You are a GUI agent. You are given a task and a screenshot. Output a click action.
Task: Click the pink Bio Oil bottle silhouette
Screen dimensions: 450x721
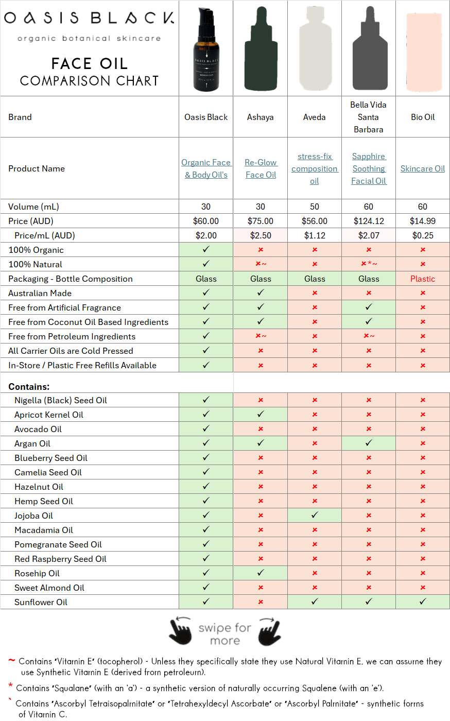[423, 49]
